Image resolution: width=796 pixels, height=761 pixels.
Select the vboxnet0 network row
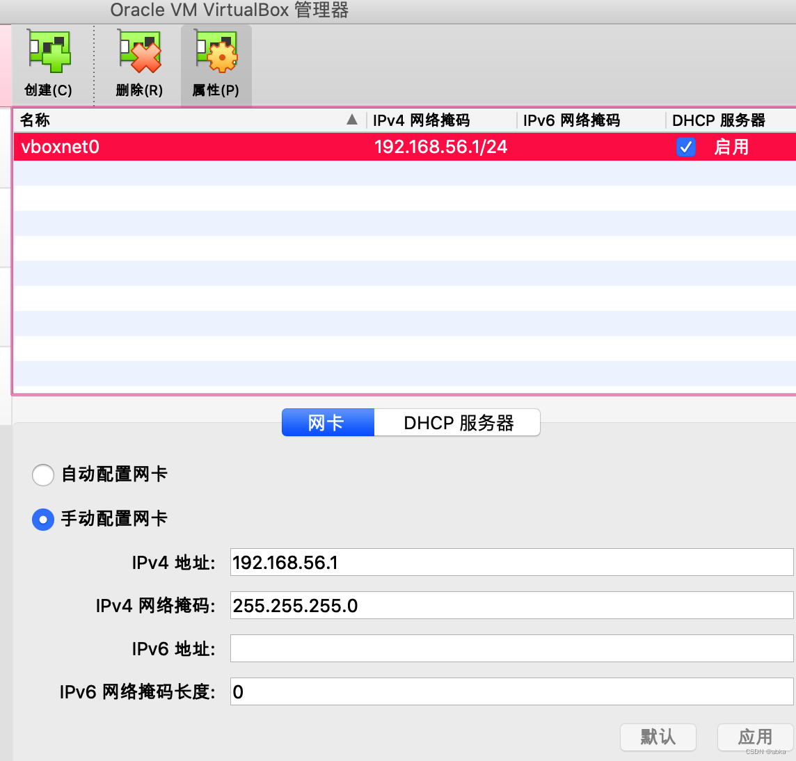coord(404,147)
